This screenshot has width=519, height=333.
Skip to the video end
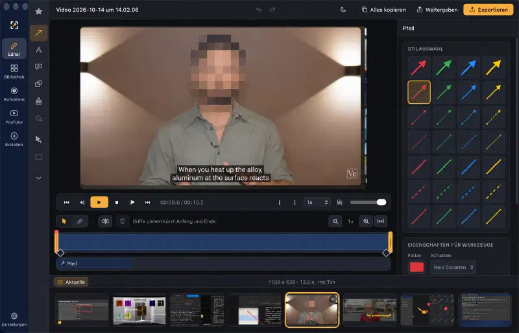[x=148, y=203]
